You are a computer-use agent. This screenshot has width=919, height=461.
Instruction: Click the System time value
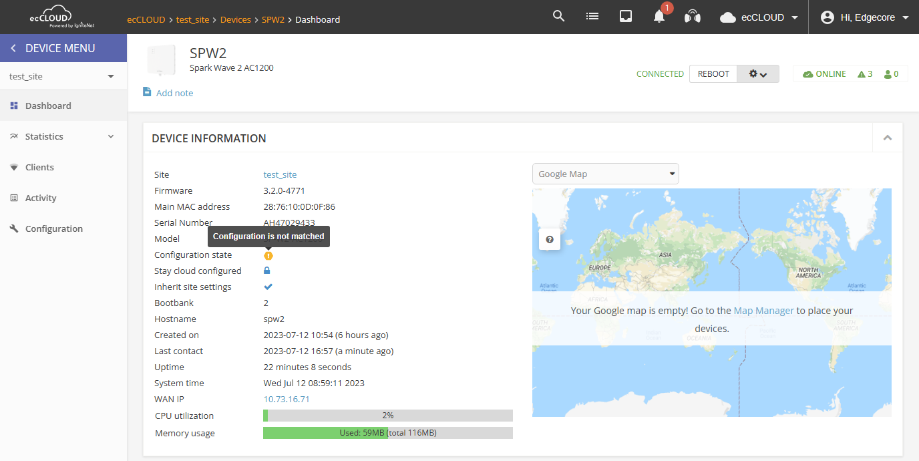pos(314,383)
